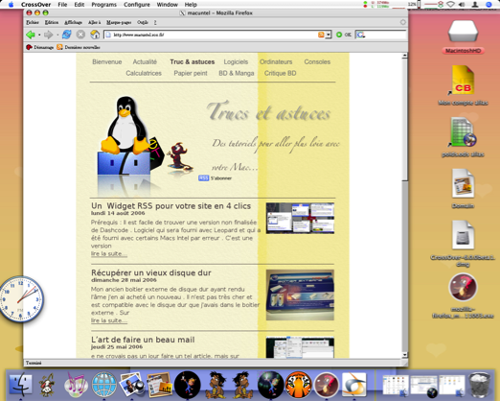Click the analog clock widget
Viewport: 500px width, 401px height.
click(x=21, y=299)
